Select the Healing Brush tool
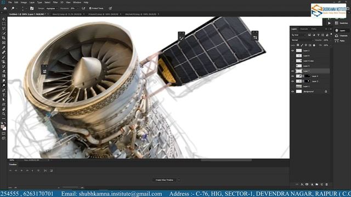 coord(4,52)
